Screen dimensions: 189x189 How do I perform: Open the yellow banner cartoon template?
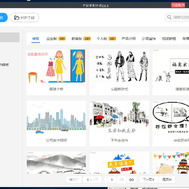(119, 163)
